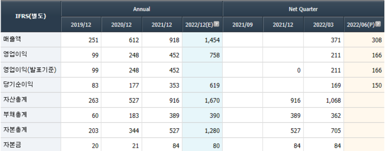385x151 pixels.
Task: Click the 2022/06(P) column header text
Action: [361, 25]
